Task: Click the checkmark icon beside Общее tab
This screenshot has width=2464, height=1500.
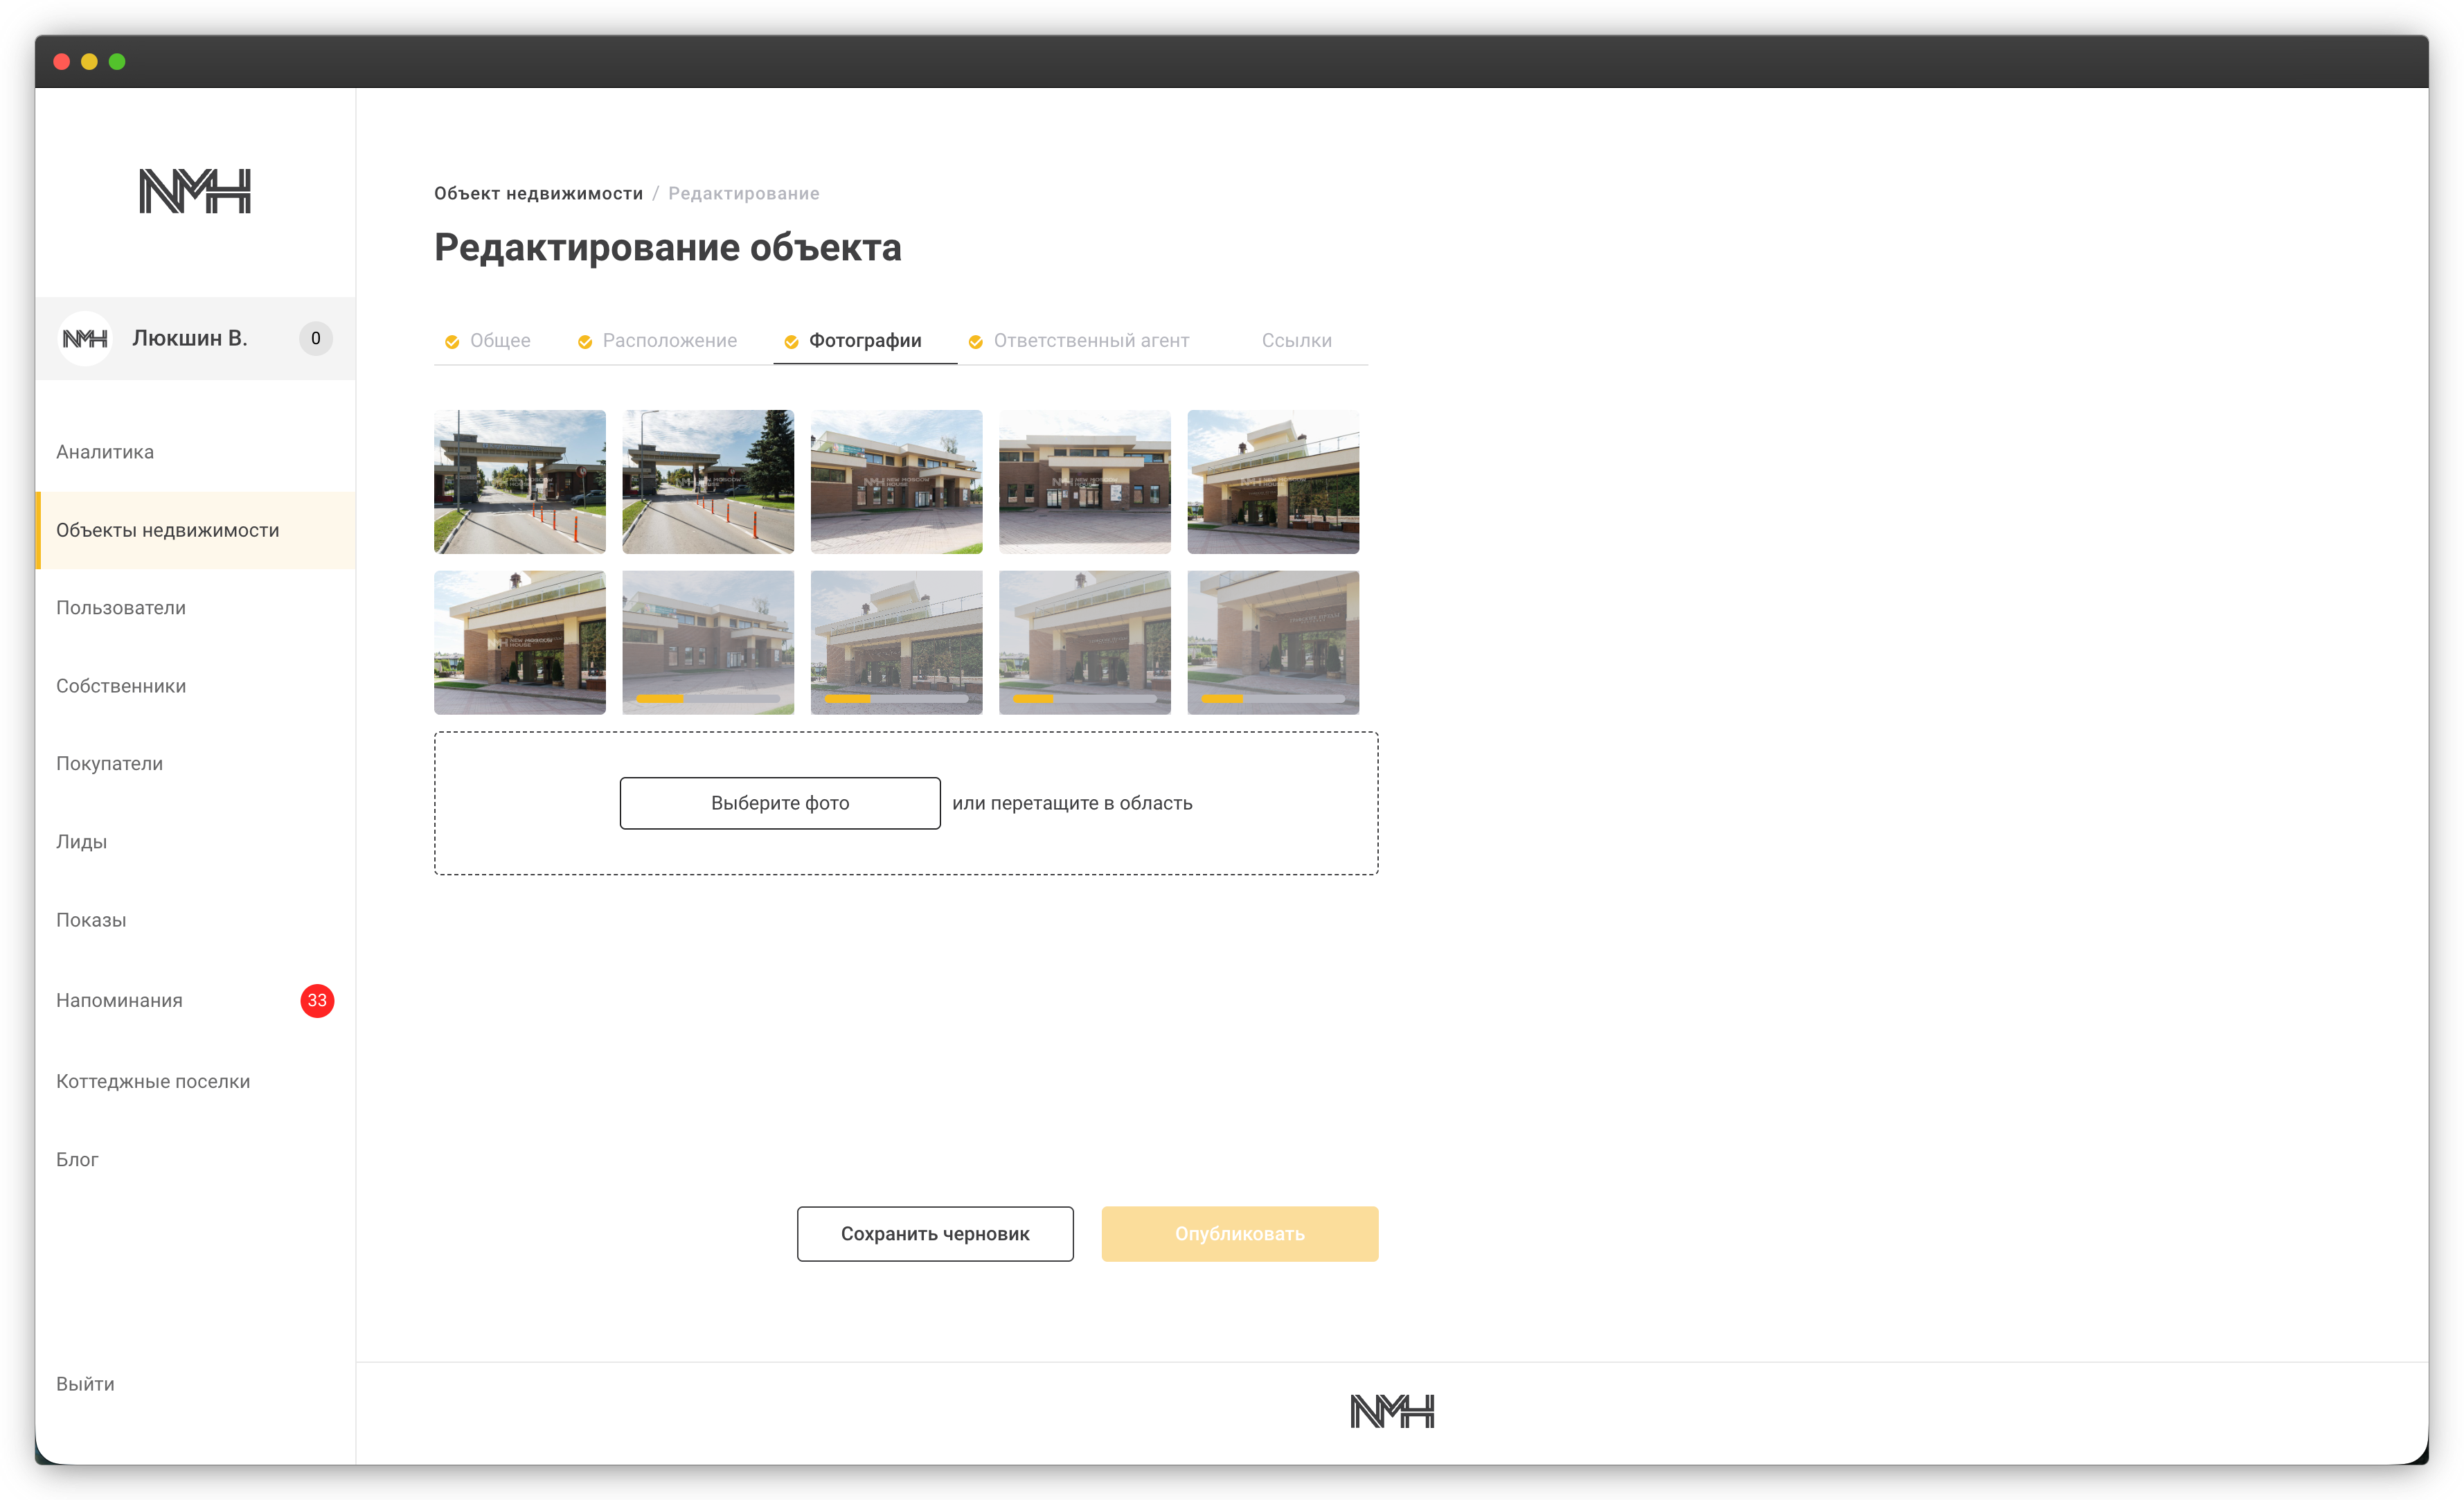Action: point(452,342)
